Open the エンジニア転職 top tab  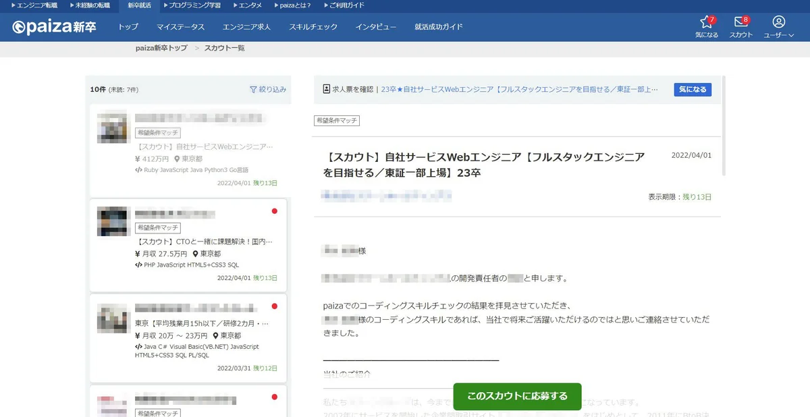34,5
